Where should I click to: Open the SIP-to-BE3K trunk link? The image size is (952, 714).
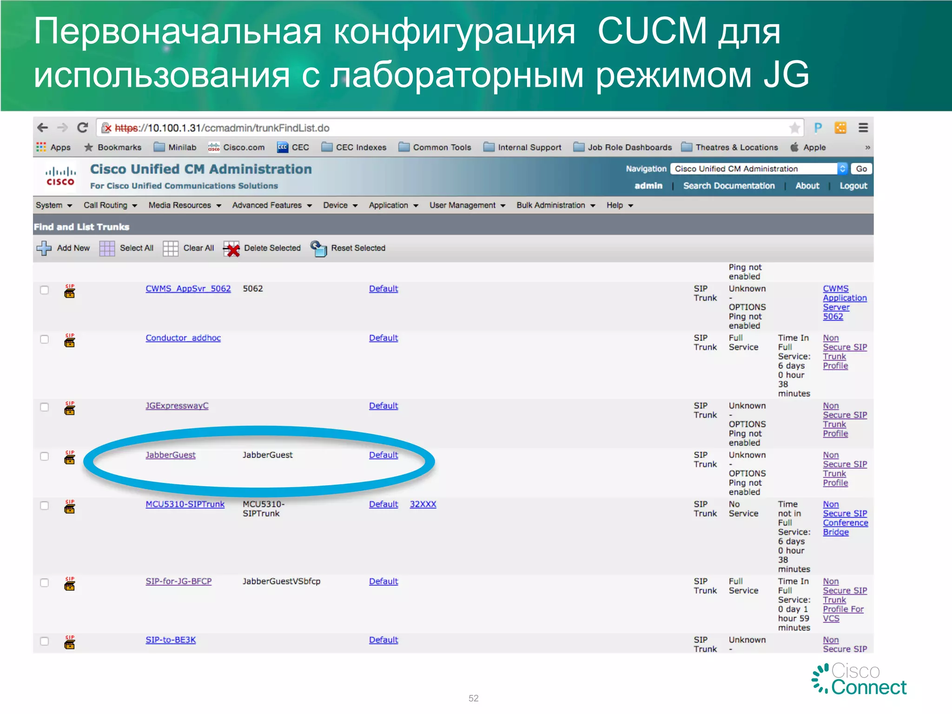pos(171,640)
